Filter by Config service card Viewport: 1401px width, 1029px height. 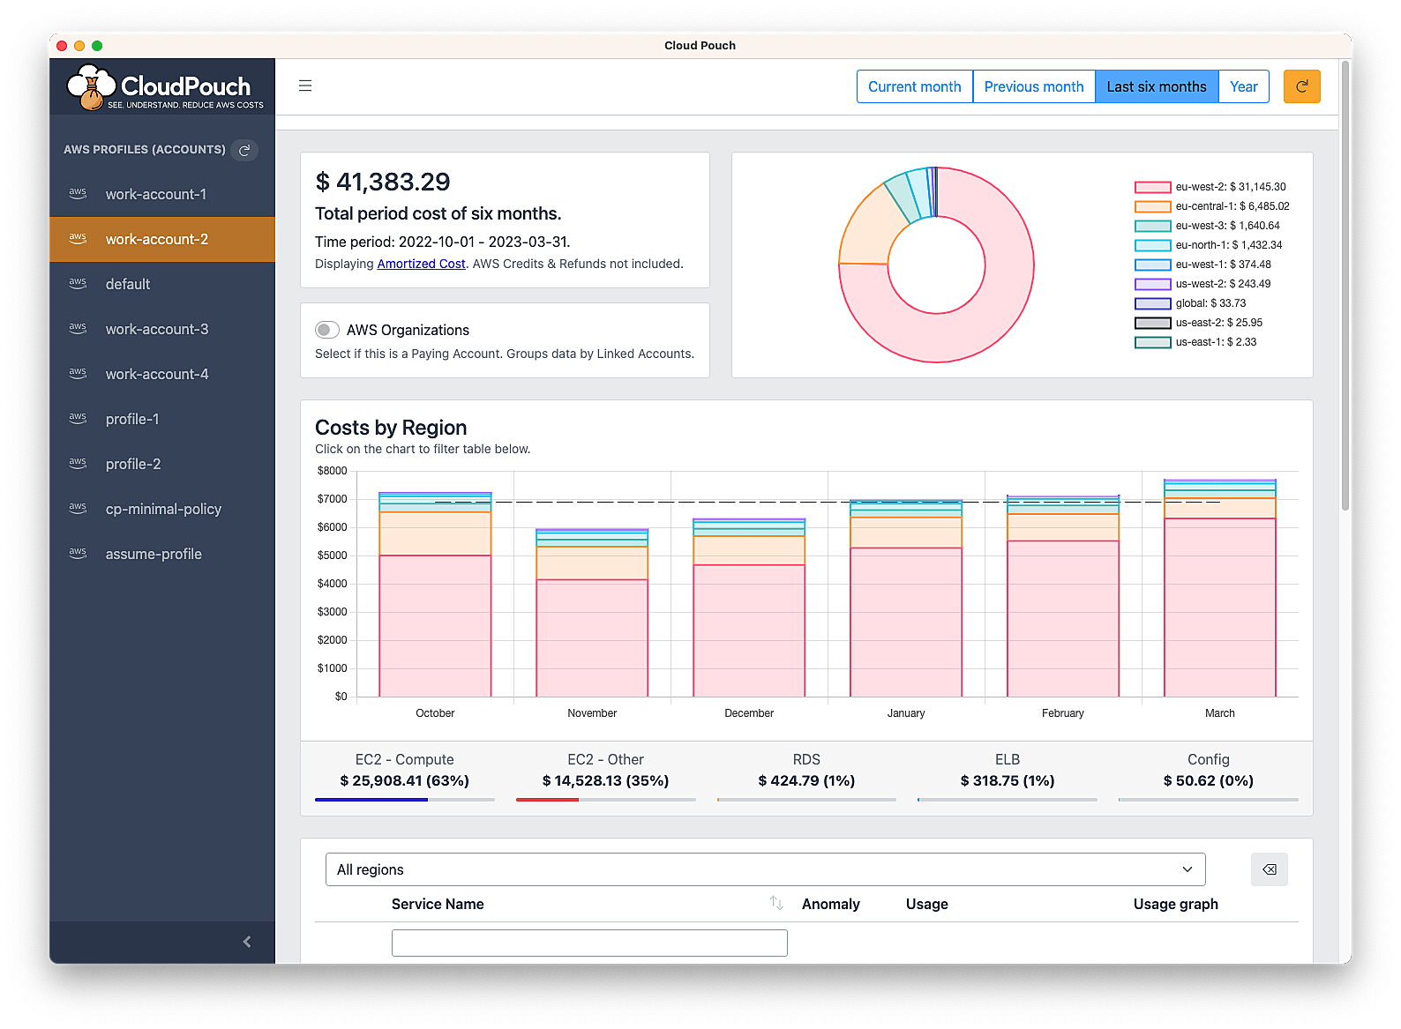[x=1209, y=776]
